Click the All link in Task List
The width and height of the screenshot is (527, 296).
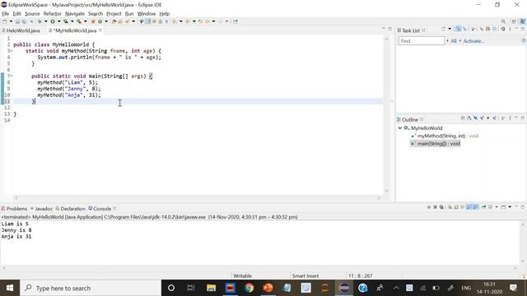454,41
